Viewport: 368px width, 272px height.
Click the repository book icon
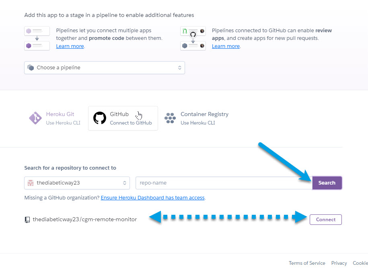[x=27, y=220]
